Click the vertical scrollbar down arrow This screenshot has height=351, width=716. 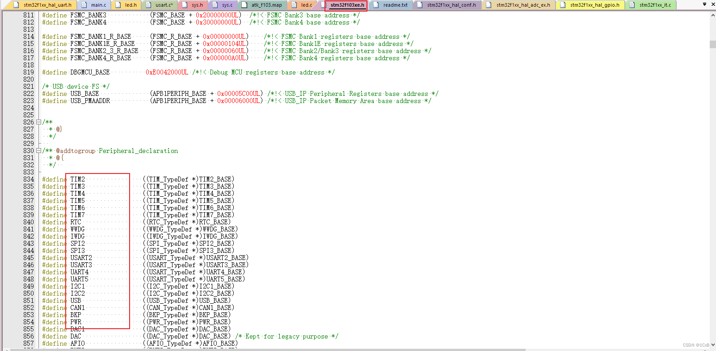(x=712, y=345)
